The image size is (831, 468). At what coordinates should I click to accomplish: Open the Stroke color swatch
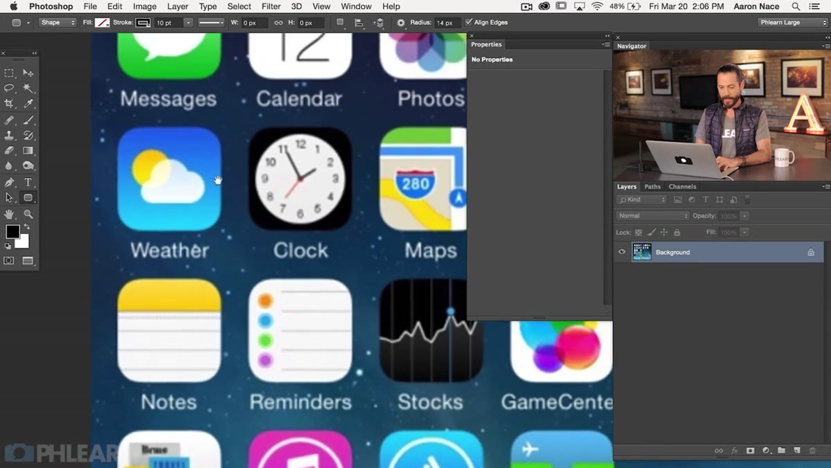coord(143,22)
